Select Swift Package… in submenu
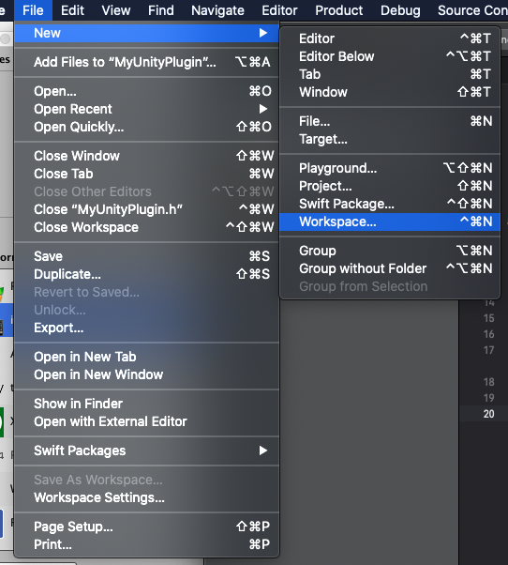 pos(390,204)
